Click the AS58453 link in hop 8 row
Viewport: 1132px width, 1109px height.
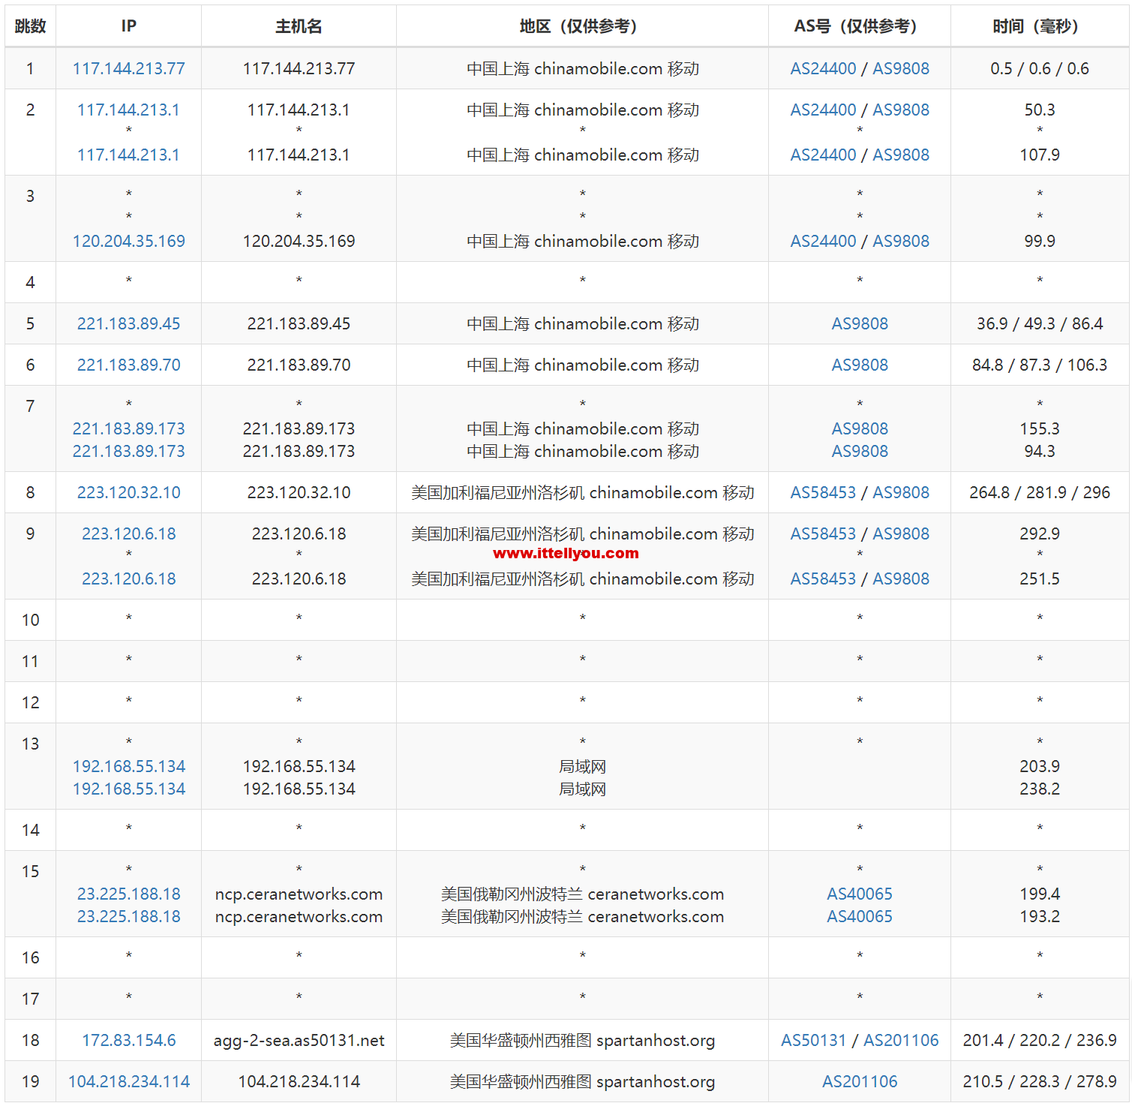(x=823, y=492)
